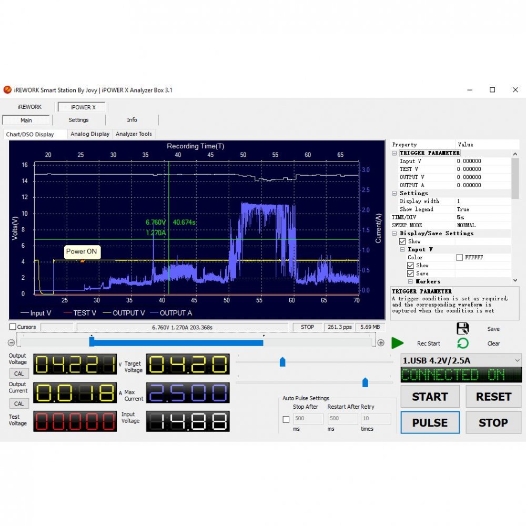Viewport: 526px width, 526px height.
Task: Click the OUTPUT A legend entry
Action: 171,313
